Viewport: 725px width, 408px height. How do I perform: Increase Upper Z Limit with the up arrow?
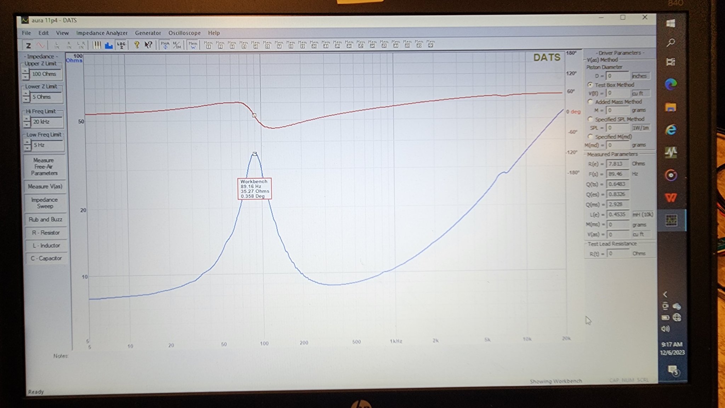pos(25,71)
